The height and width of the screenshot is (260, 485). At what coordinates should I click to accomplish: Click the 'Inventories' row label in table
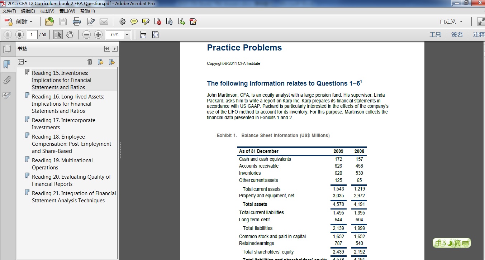(x=250, y=173)
